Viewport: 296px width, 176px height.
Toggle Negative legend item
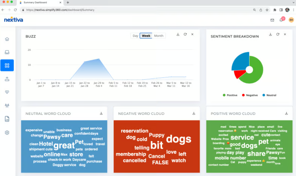click(250, 95)
